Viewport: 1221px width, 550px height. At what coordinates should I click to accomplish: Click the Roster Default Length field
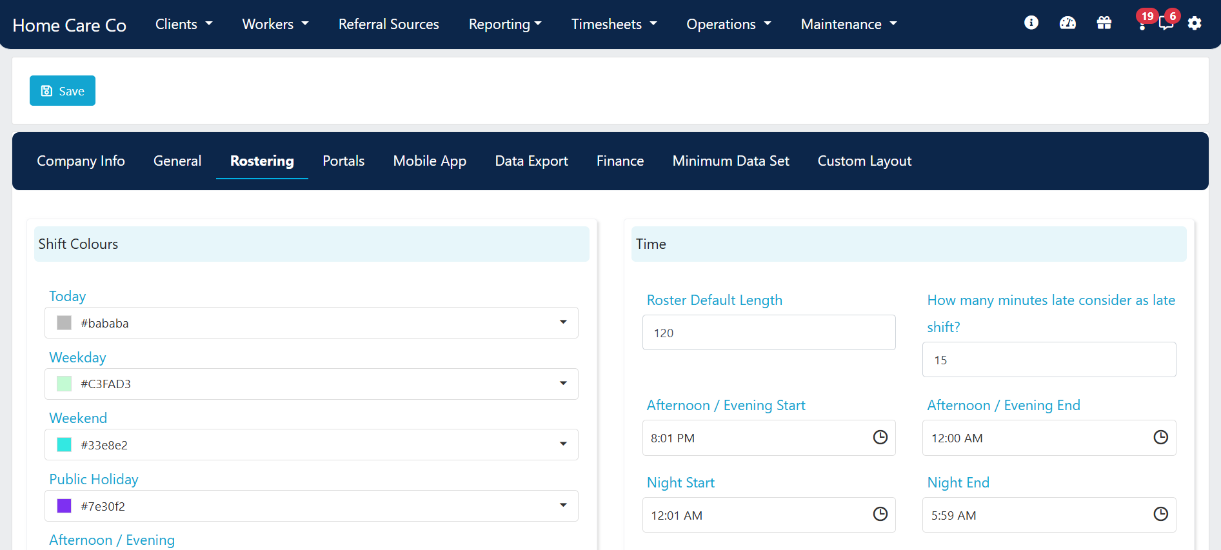click(x=769, y=333)
